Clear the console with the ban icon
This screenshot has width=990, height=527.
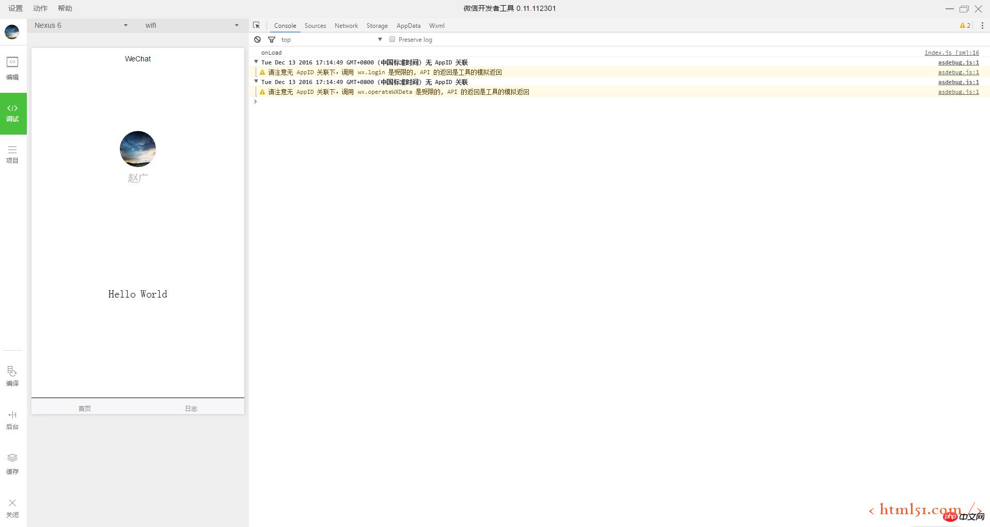tap(258, 40)
